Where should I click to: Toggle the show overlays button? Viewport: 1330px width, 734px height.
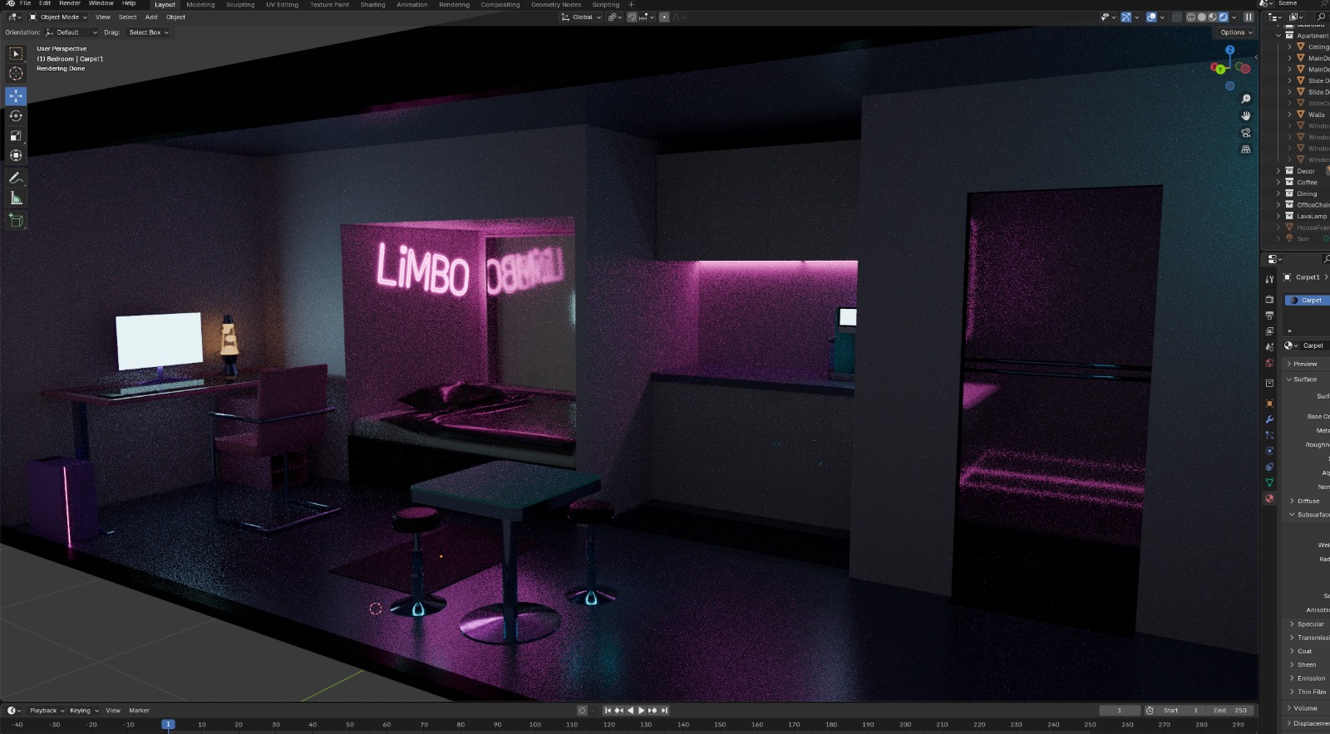point(1151,17)
